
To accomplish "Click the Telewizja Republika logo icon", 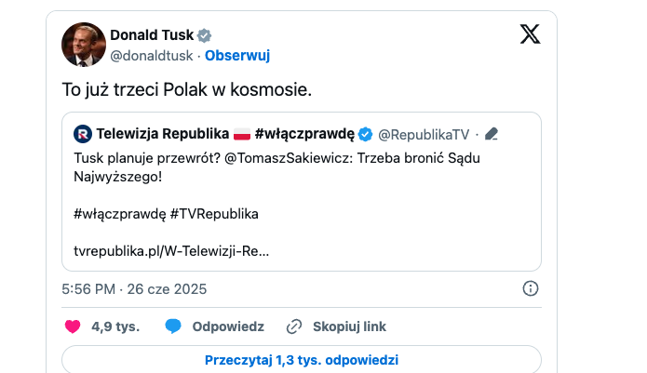I will (82, 133).
